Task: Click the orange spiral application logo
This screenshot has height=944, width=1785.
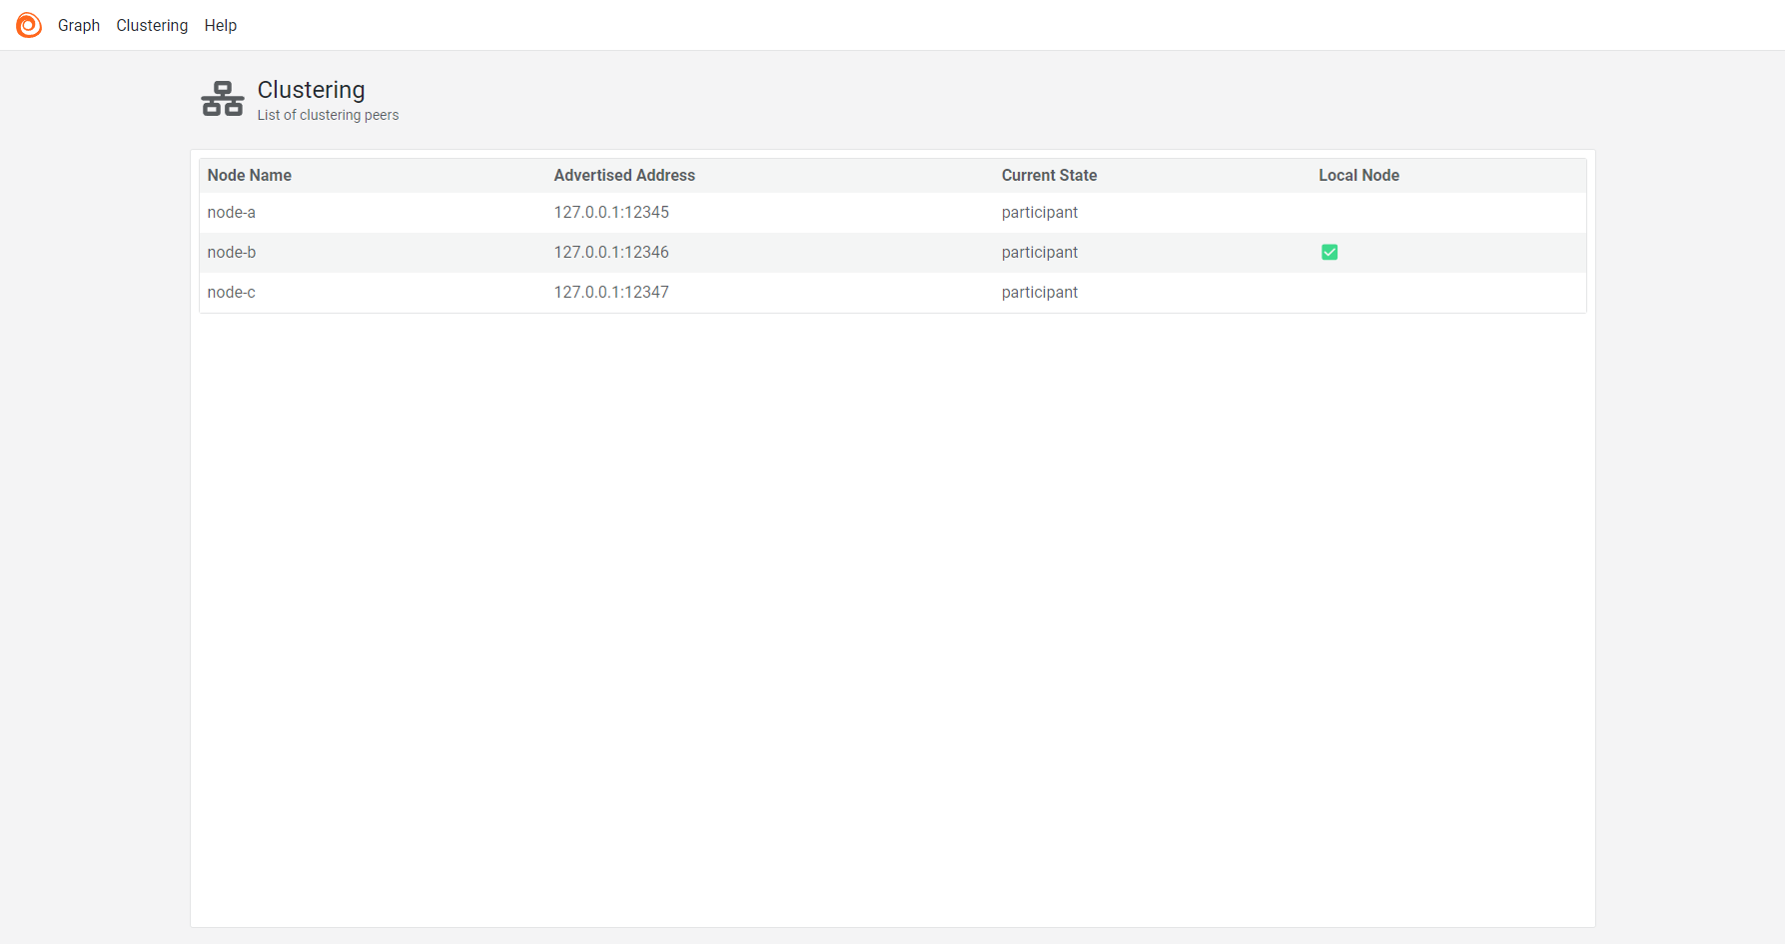Action: coord(29,25)
